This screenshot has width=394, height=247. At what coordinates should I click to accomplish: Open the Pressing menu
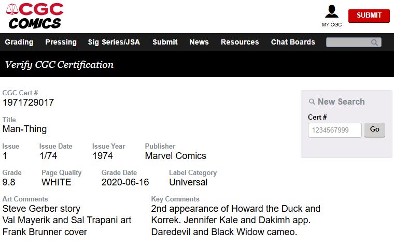click(61, 42)
